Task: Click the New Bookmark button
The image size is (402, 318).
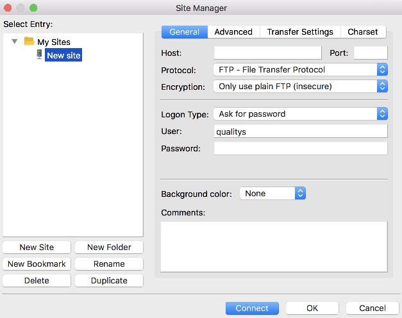Action: (x=37, y=264)
